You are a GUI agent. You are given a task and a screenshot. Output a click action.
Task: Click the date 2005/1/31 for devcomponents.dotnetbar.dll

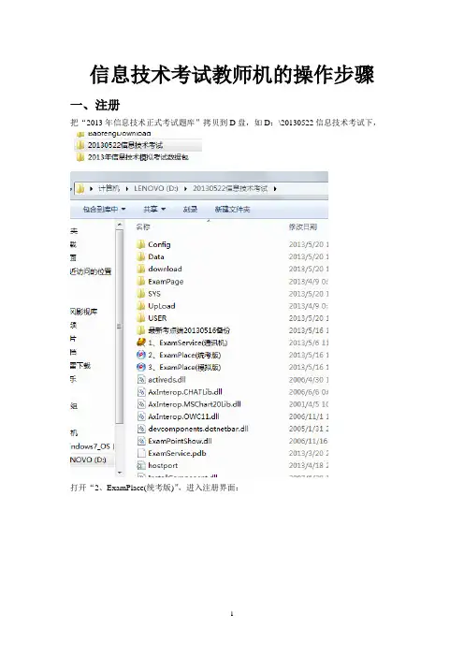pos(308,429)
